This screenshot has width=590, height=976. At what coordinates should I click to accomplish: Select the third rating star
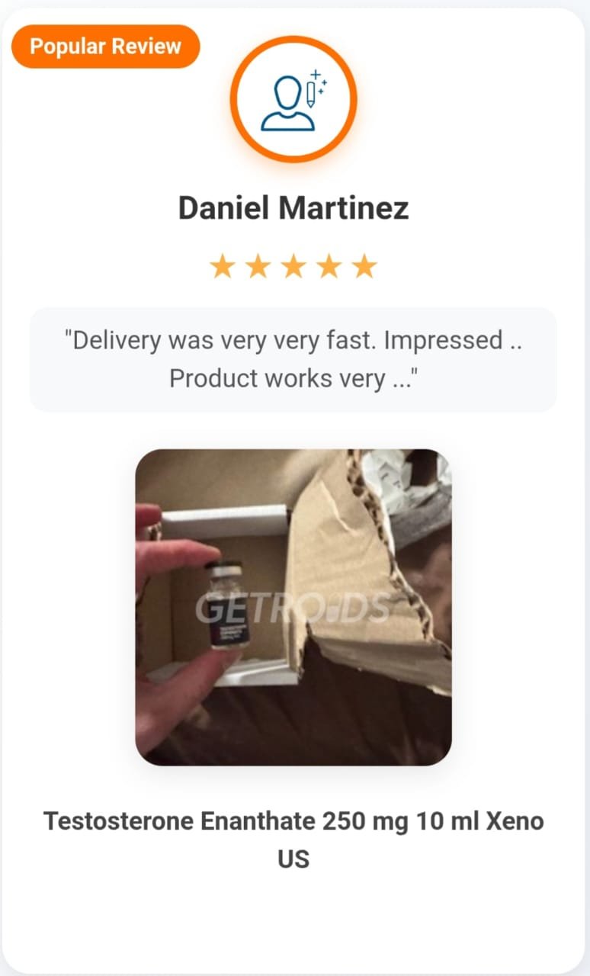click(293, 267)
